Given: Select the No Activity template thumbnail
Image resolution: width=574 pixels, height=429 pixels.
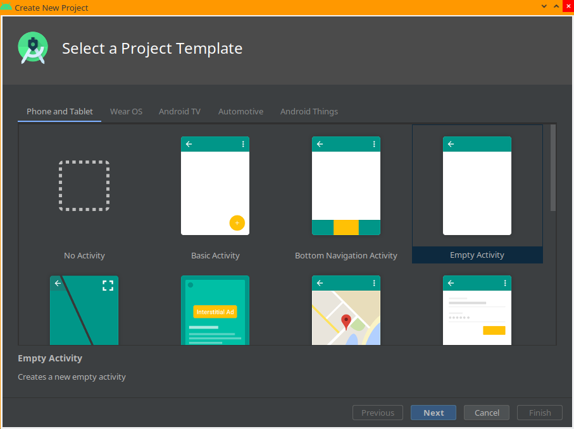Looking at the screenshot, I should coord(84,186).
